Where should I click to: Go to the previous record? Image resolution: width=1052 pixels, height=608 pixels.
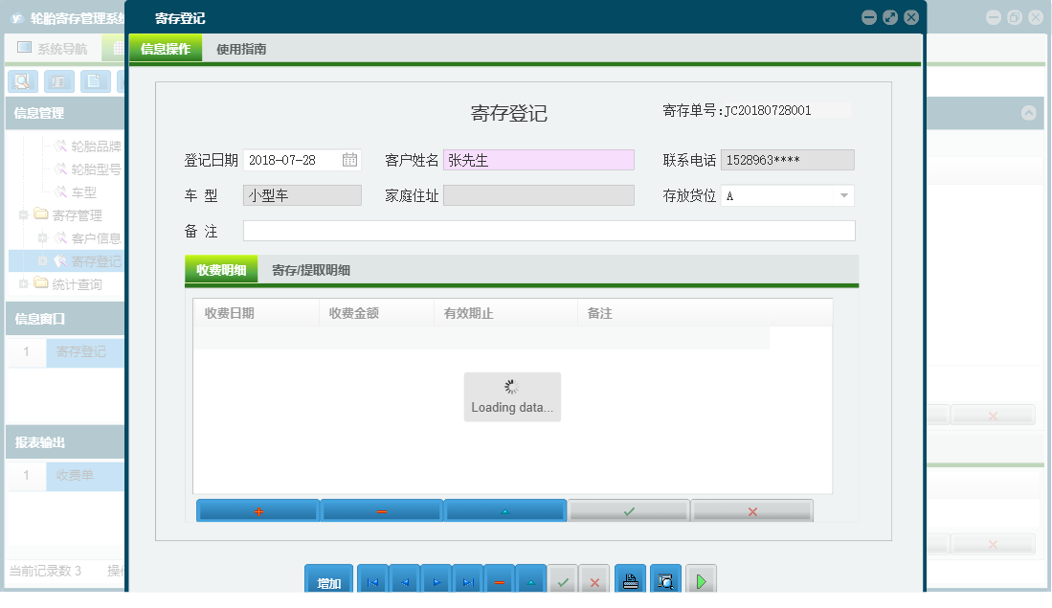click(x=404, y=579)
